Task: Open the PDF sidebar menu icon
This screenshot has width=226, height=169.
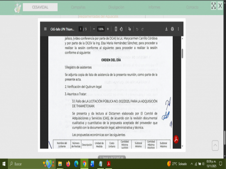Action: pyautogui.click(x=45, y=29)
